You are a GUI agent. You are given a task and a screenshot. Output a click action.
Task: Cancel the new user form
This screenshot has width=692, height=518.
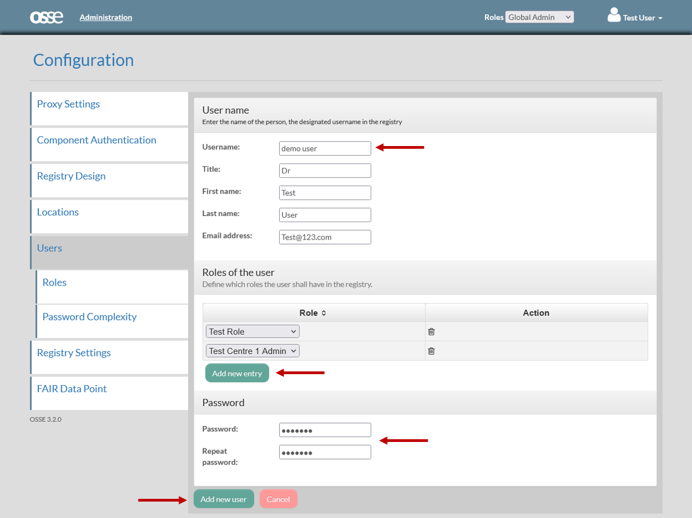click(x=278, y=499)
